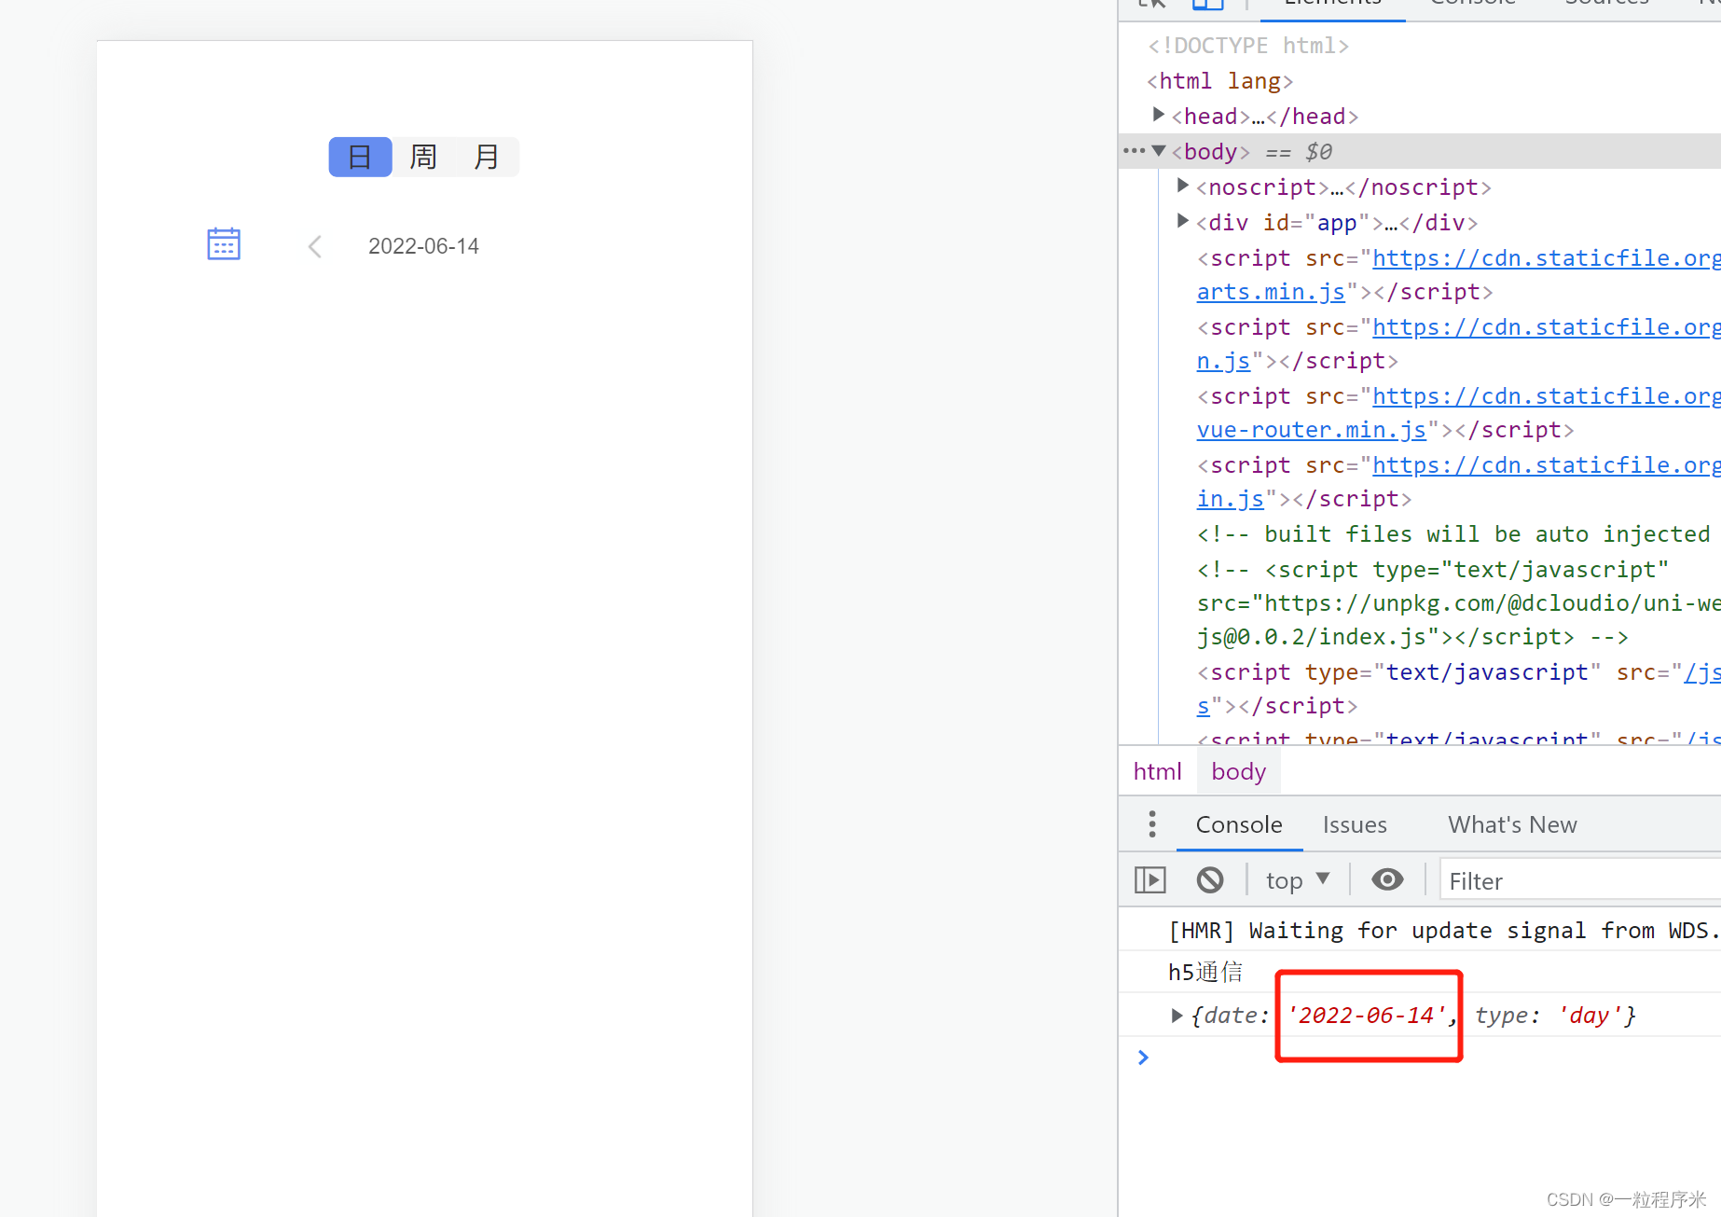Viewport: 1721px width, 1217px height.
Task: Open the arts.min.js script link
Action: tap(1271, 292)
